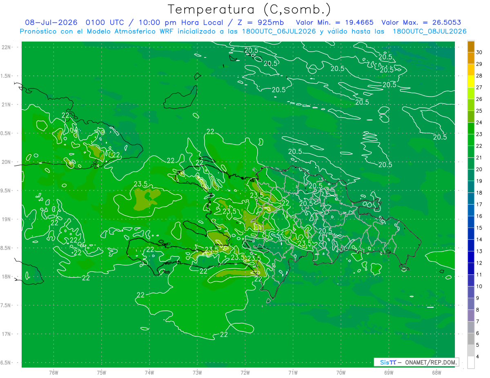Screen dimensions: 490x378
Task: Click the colorbar label "30"
Action: click(x=479, y=52)
